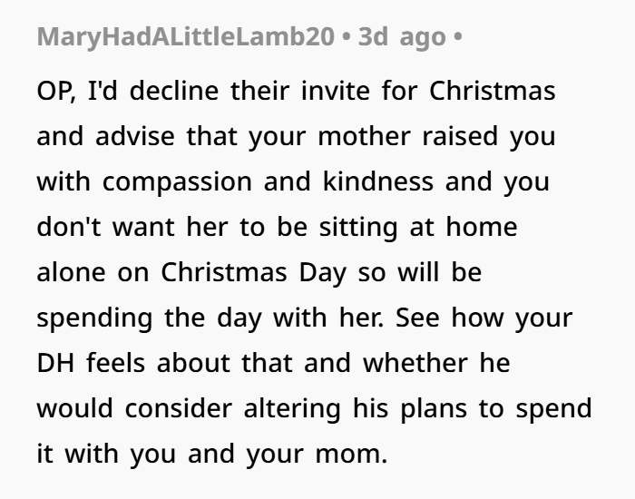Click the word 'spending' in comment
The image size is (635, 499).
[94, 318]
